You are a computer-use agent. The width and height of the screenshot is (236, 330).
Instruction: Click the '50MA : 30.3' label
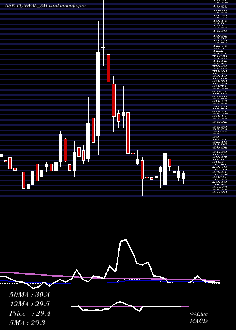pyautogui.click(x=29, y=295)
